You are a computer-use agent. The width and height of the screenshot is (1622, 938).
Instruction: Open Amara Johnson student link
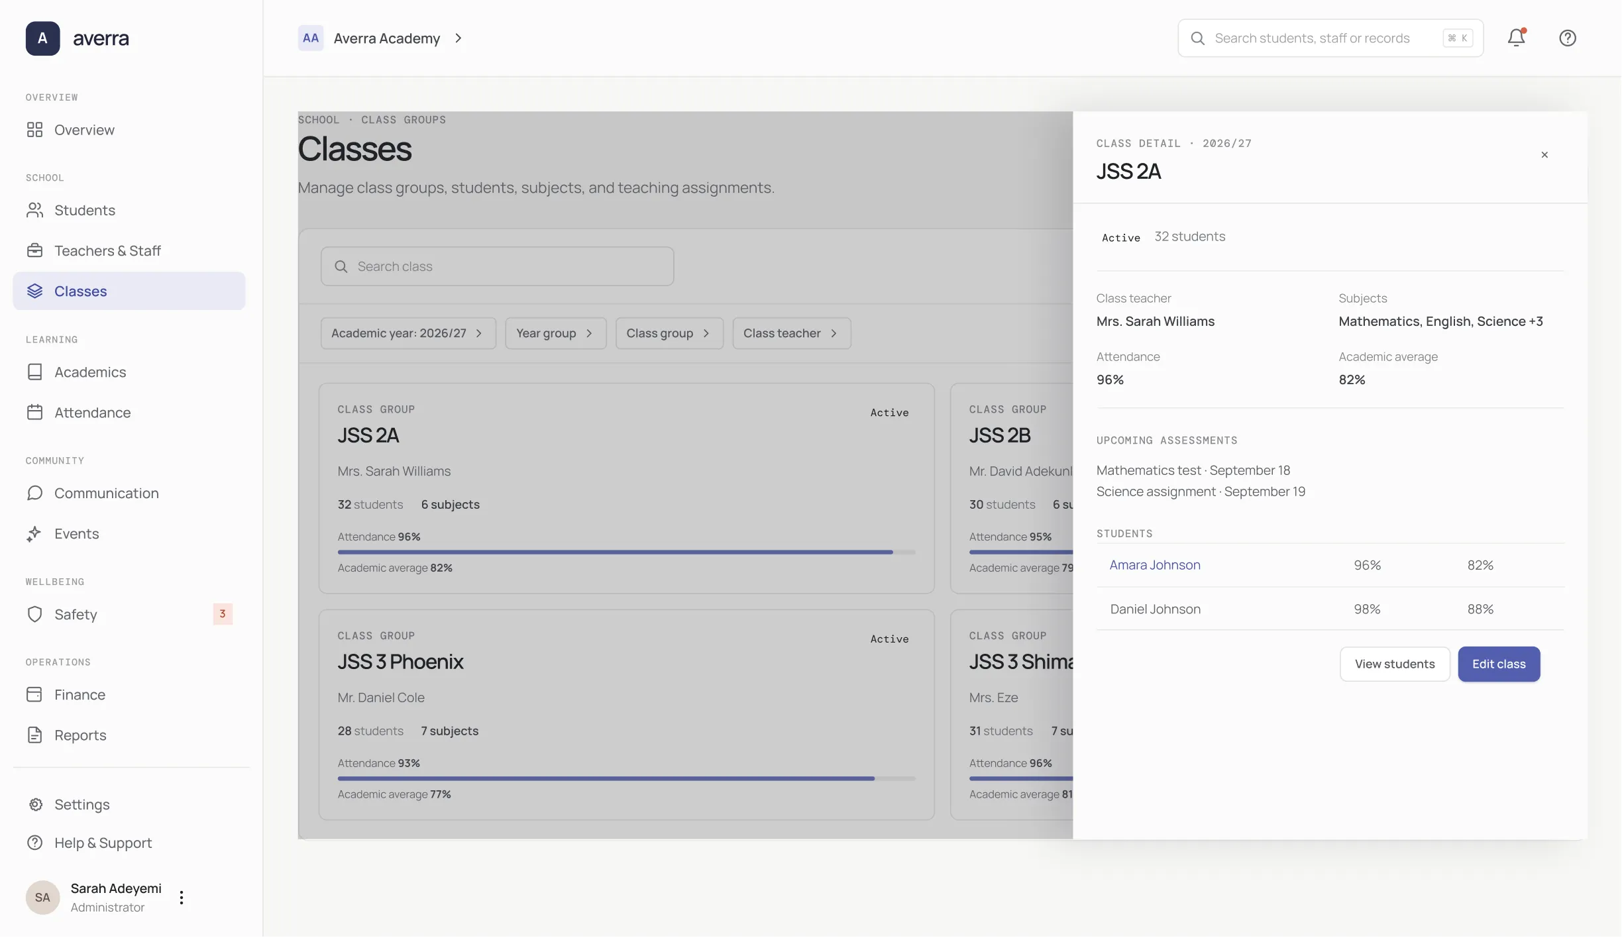pos(1154,565)
